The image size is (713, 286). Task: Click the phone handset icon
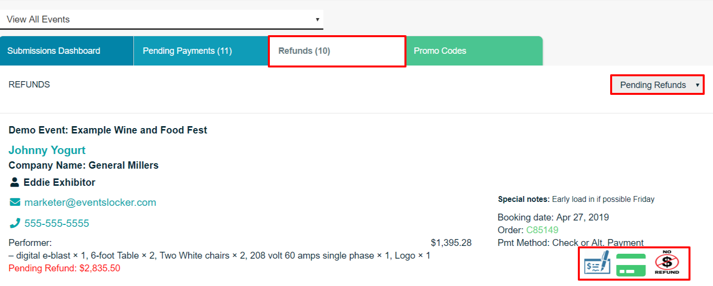[15, 223]
